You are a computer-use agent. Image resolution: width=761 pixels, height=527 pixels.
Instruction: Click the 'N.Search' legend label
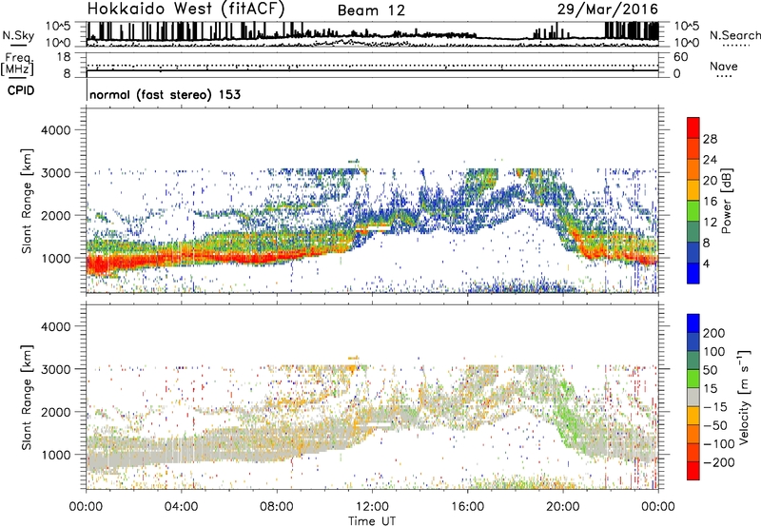pyautogui.click(x=734, y=35)
